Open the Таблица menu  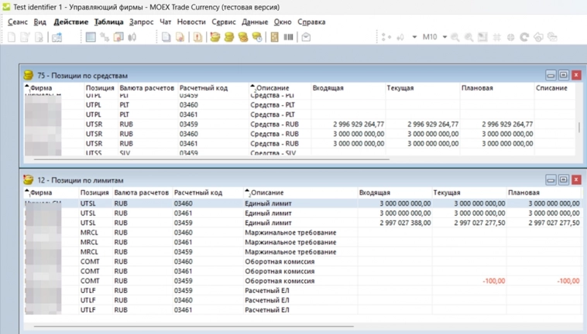point(108,22)
